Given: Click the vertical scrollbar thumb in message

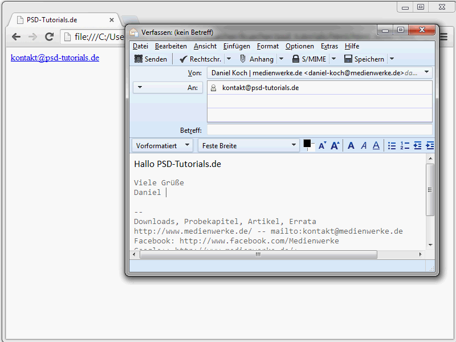Looking at the screenshot, I should pos(430,190).
